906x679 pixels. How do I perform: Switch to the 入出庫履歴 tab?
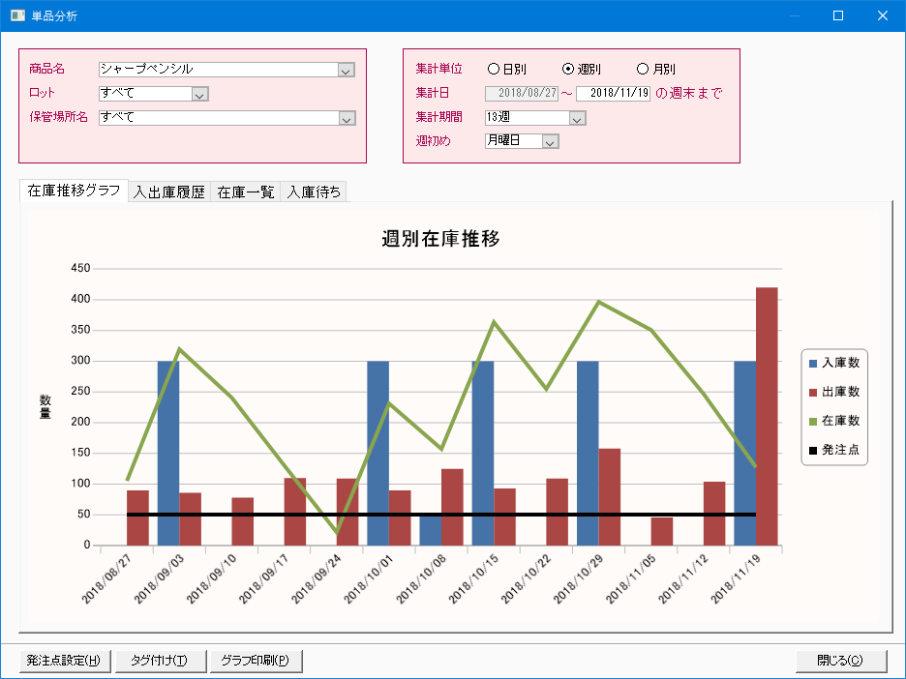point(169,192)
